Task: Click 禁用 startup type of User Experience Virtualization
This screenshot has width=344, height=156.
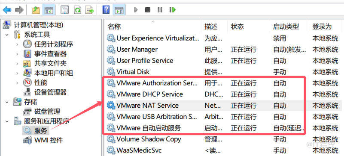Action: point(280,38)
